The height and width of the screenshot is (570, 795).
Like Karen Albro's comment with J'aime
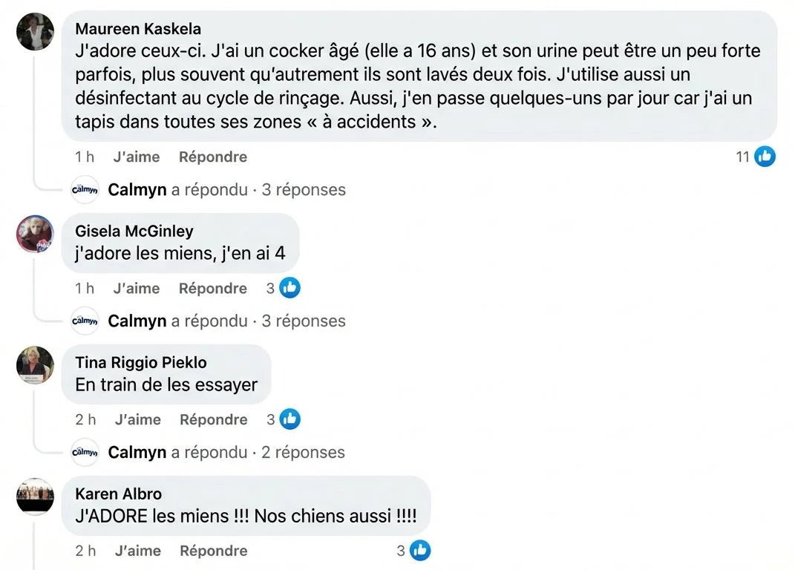click(x=138, y=551)
